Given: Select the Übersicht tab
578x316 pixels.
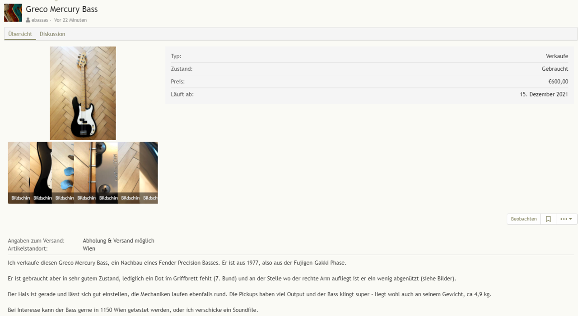Looking at the screenshot, I should click(x=20, y=34).
